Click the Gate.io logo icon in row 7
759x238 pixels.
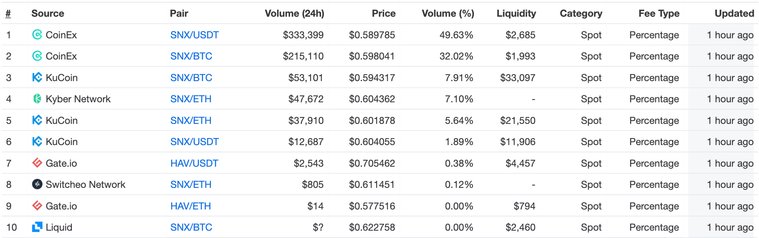click(x=37, y=163)
